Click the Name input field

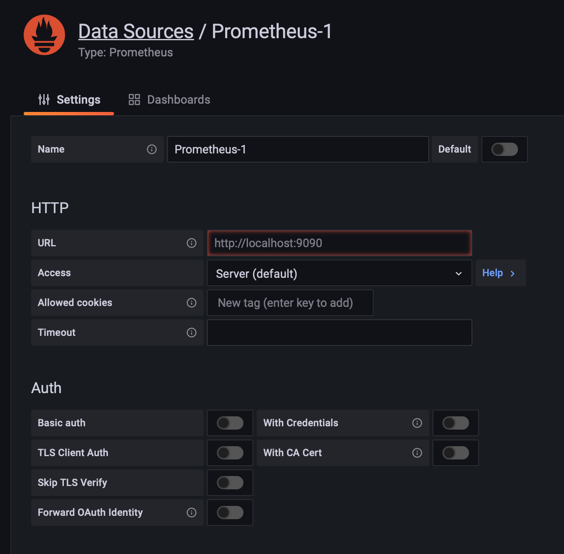tap(298, 149)
